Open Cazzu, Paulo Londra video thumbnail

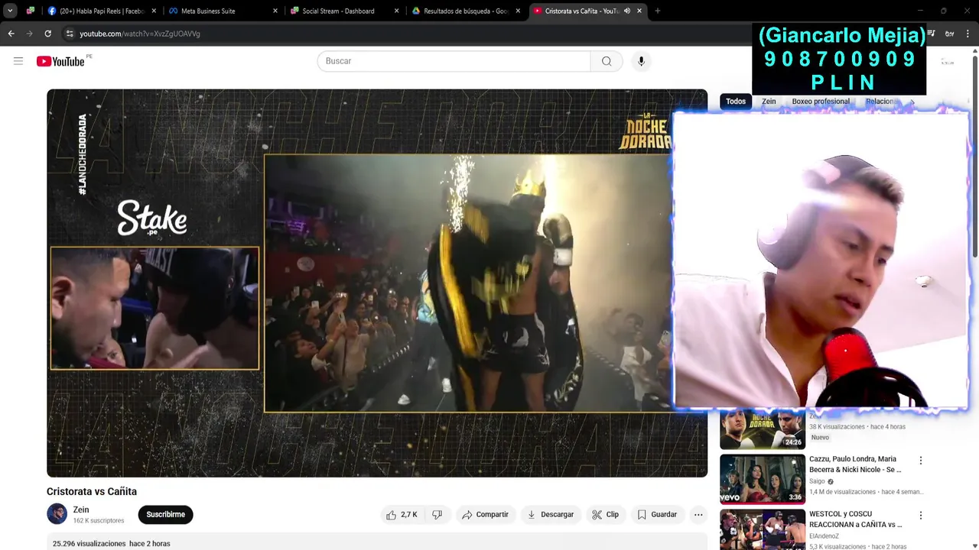tap(763, 479)
